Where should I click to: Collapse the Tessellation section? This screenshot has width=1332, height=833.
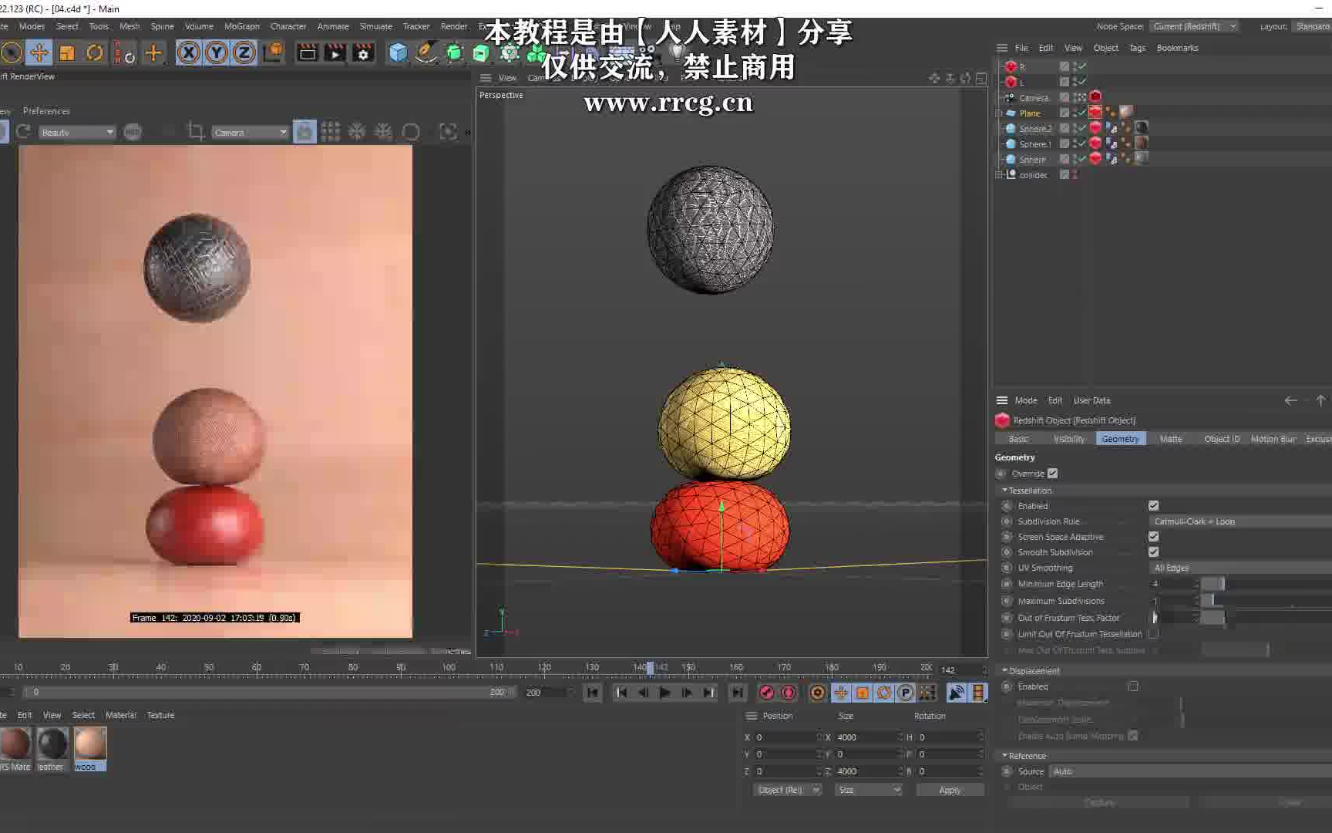point(1004,490)
